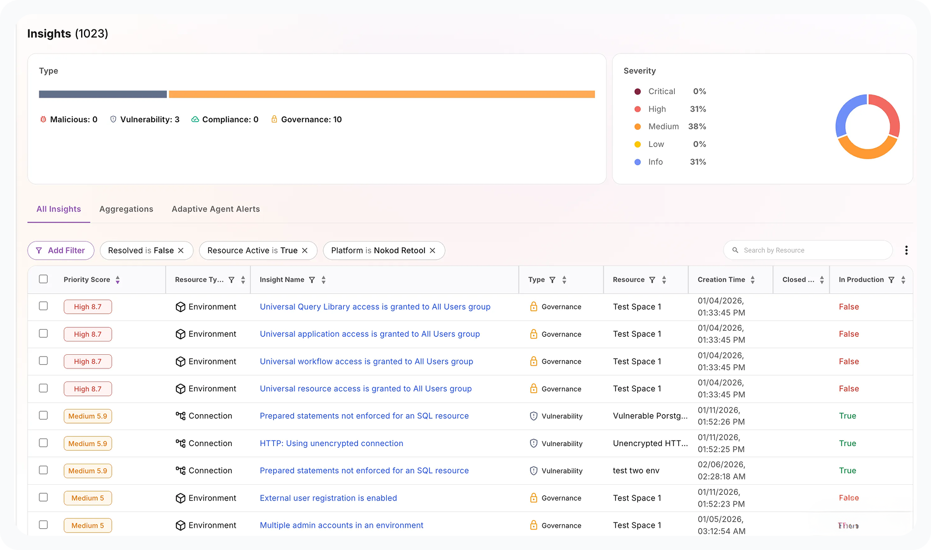
Task: Select the Universal application access row checkbox
Action: (43, 333)
